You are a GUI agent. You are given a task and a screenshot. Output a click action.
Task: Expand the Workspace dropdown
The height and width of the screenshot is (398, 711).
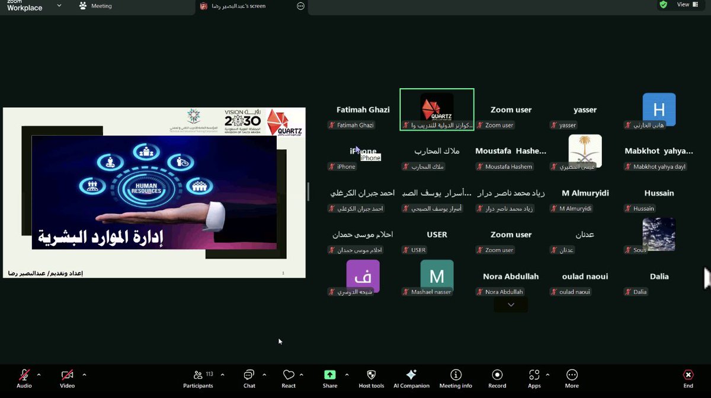[x=57, y=6]
